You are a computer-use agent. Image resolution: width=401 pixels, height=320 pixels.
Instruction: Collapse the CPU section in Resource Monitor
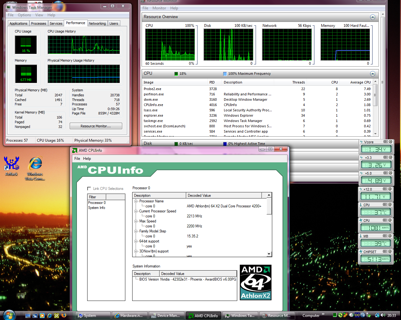click(373, 74)
